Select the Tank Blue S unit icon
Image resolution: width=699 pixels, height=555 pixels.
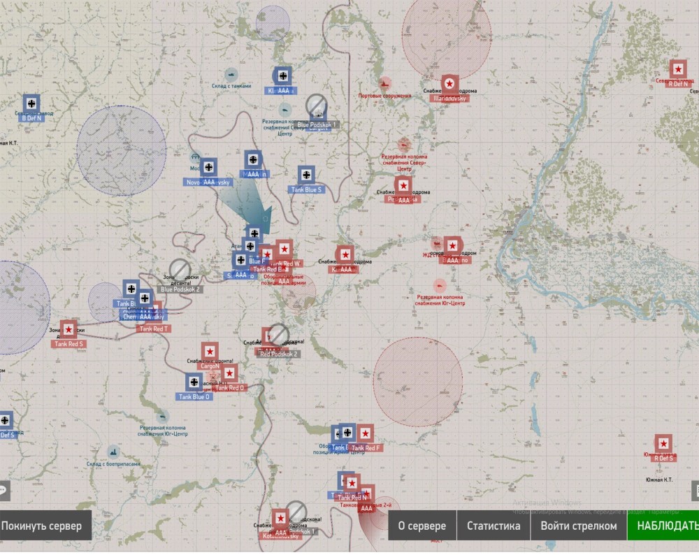(306, 175)
